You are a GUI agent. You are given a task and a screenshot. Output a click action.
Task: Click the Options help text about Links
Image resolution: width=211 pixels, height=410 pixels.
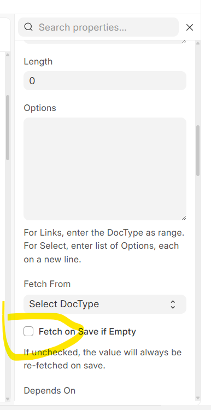point(104,246)
